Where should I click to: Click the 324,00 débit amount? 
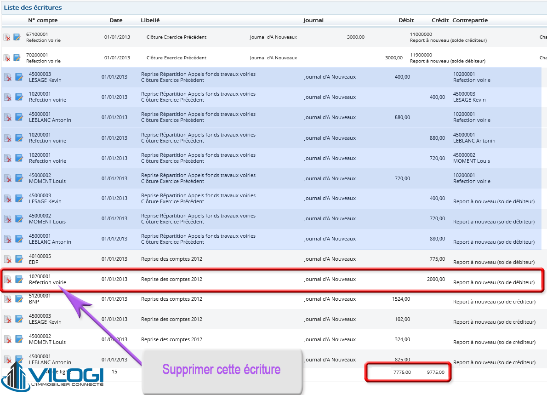tap(402, 339)
